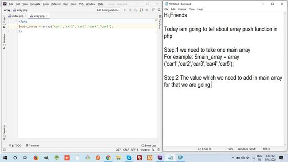Open the Code menu

46,4
